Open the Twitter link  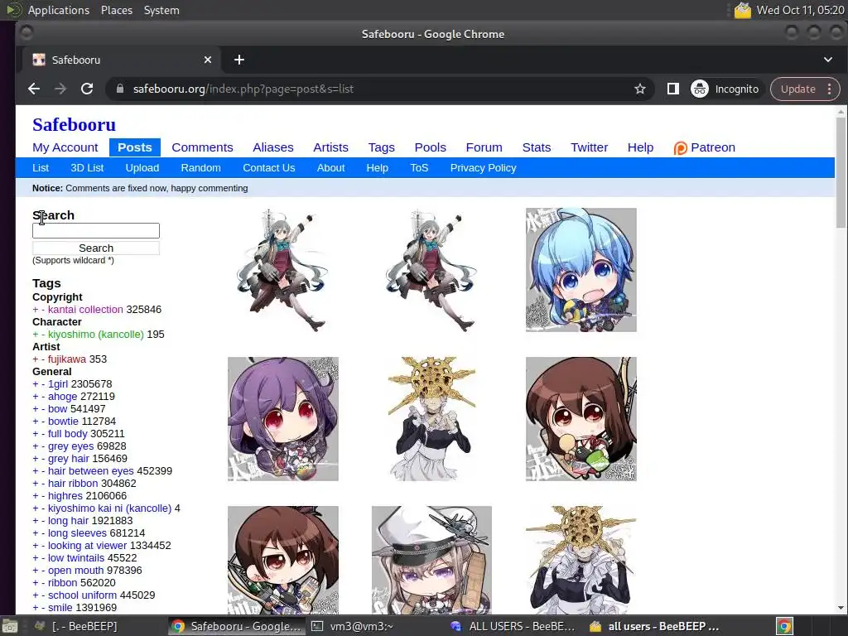click(589, 147)
